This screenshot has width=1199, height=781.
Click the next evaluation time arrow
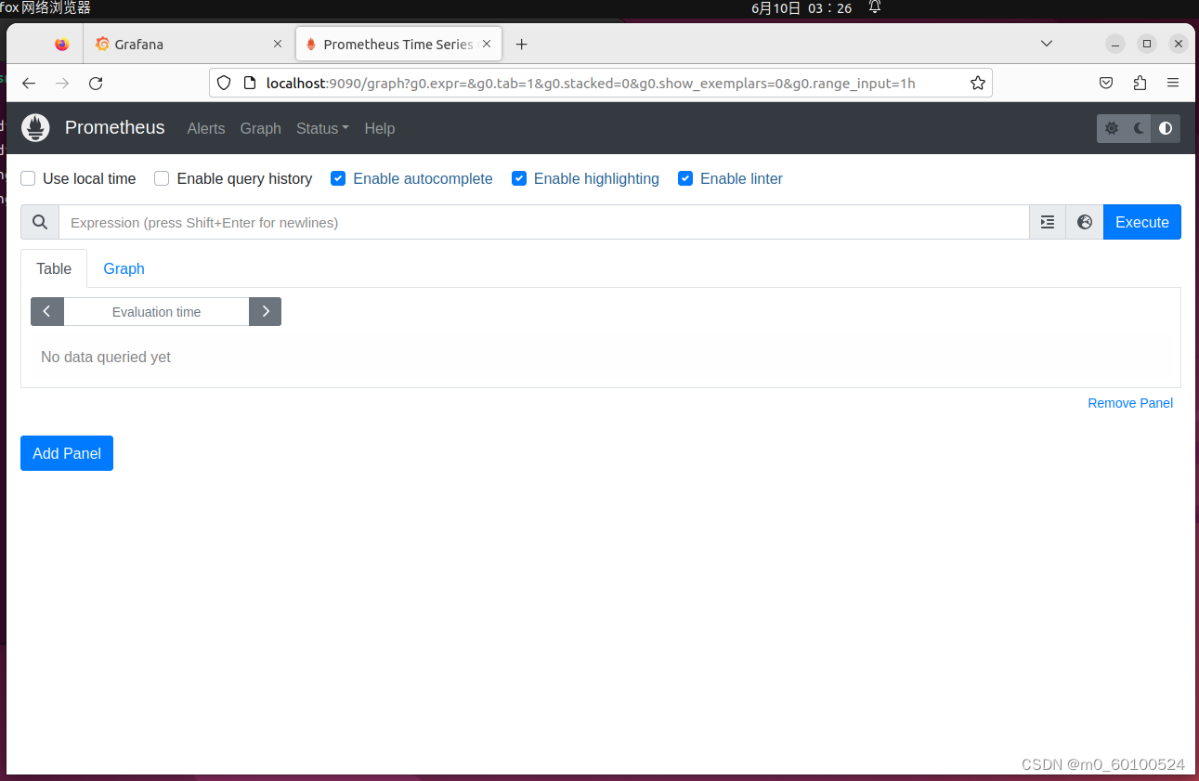coord(265,311)
